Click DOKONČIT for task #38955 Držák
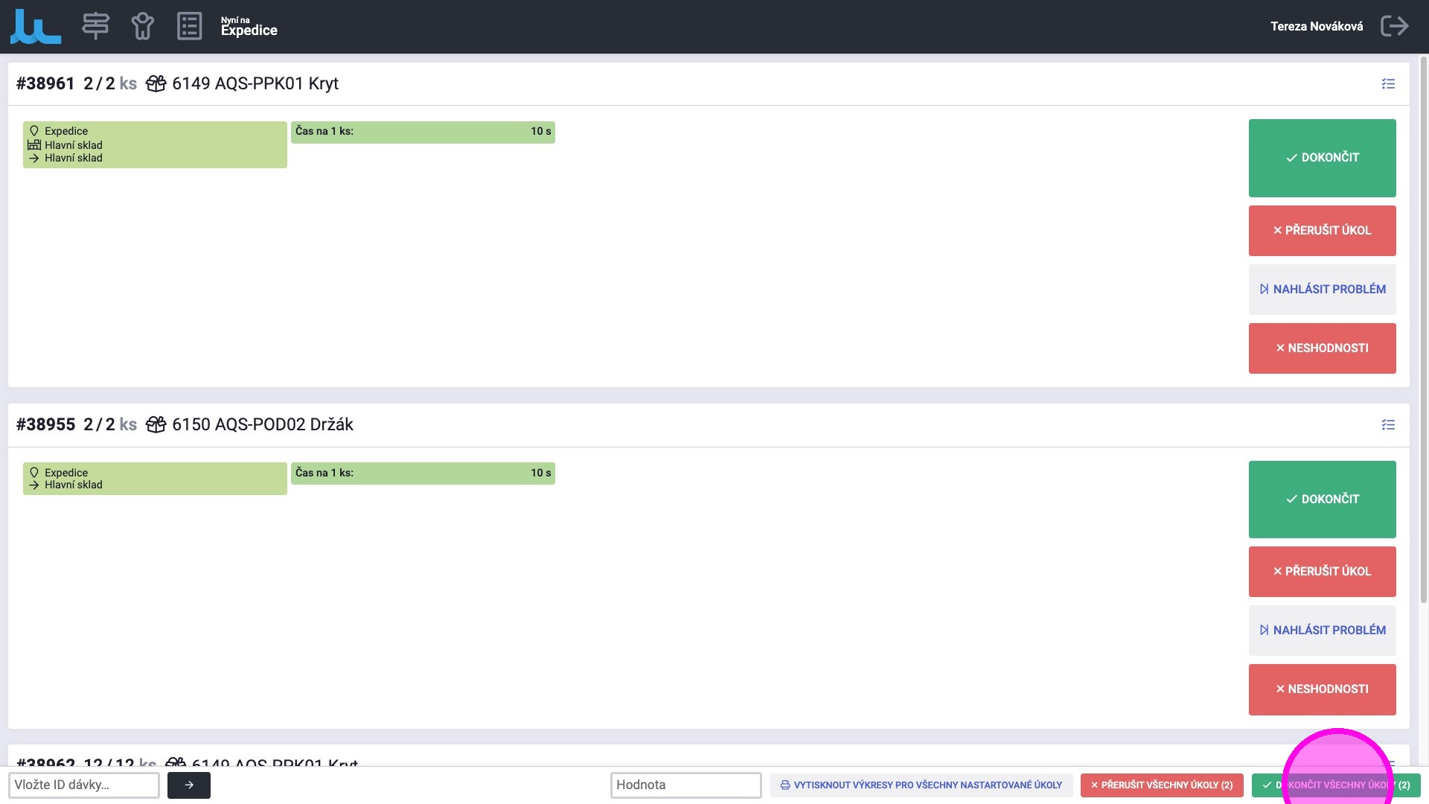Viewport: 1429px width, 804px height. pyautogui.click(x=1322, y=500)
